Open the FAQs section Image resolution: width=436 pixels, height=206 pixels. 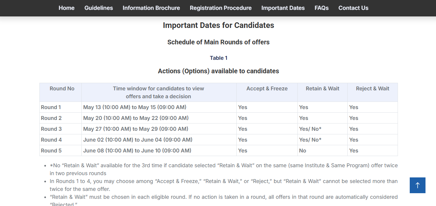(321, 8)
